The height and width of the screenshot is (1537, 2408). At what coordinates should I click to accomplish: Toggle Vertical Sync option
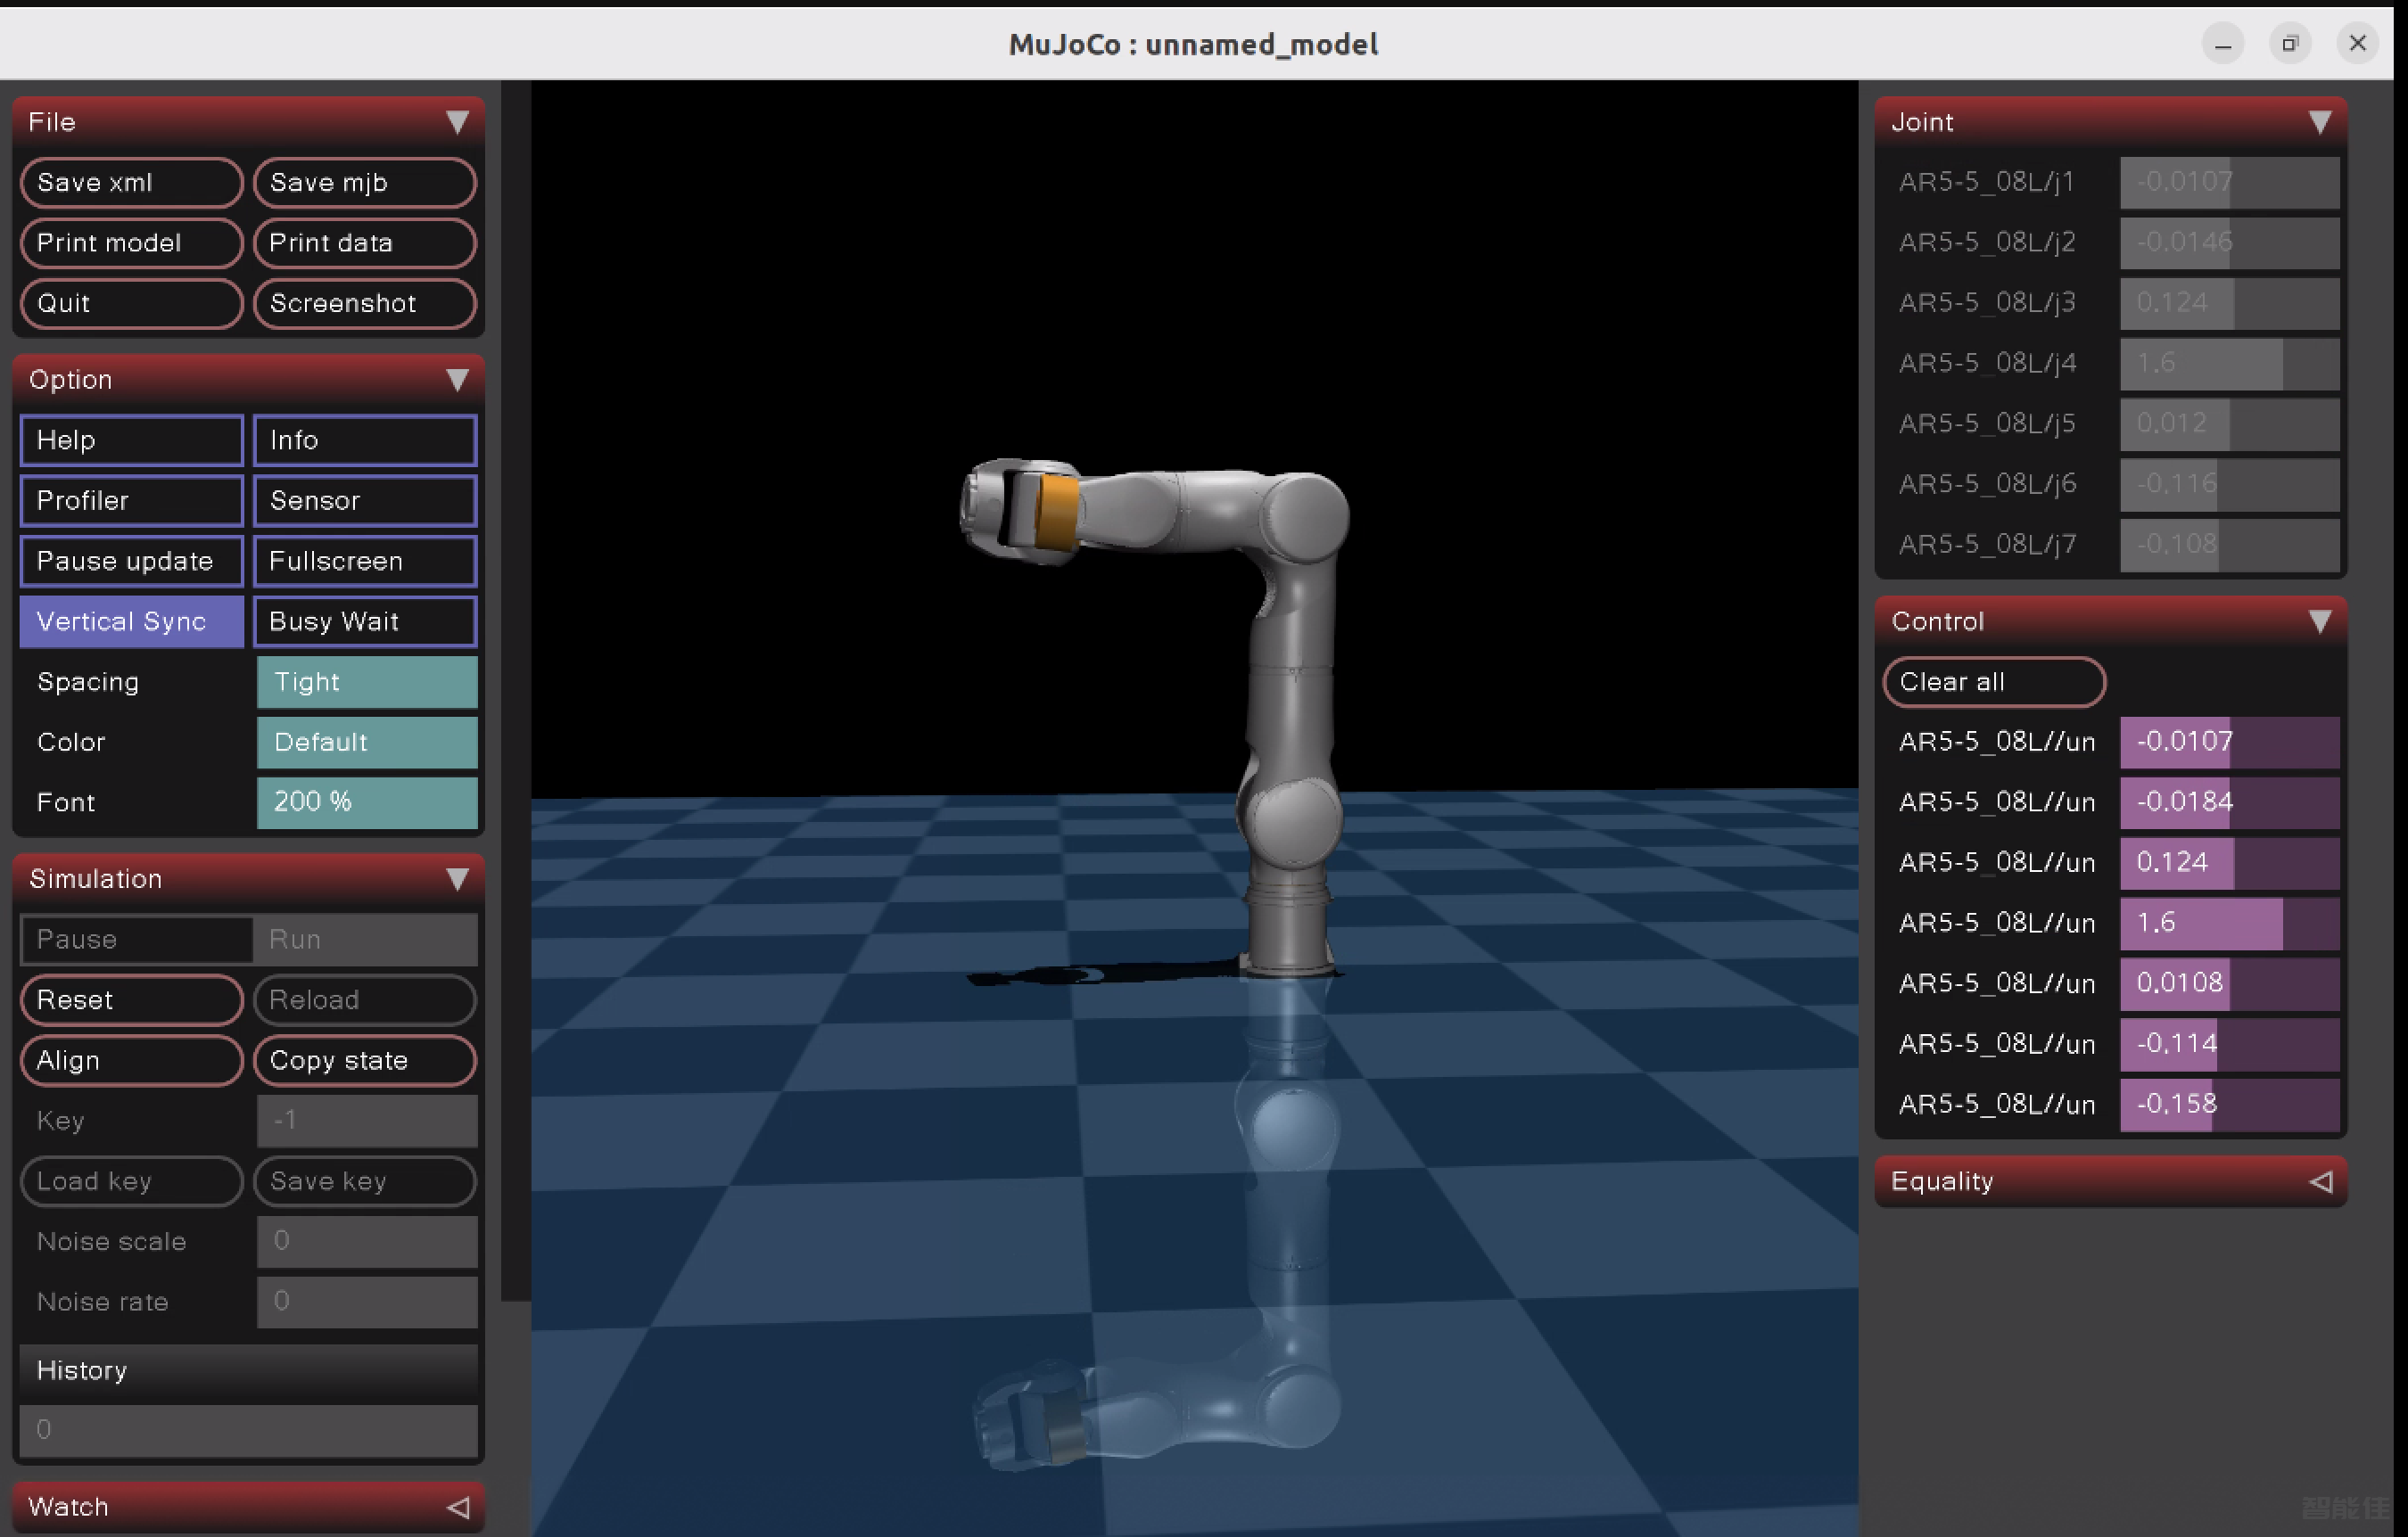132,621
